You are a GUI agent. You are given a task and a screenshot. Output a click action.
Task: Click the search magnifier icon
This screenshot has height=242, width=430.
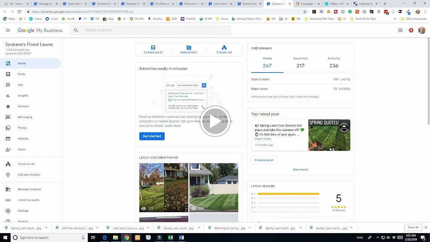76,30
